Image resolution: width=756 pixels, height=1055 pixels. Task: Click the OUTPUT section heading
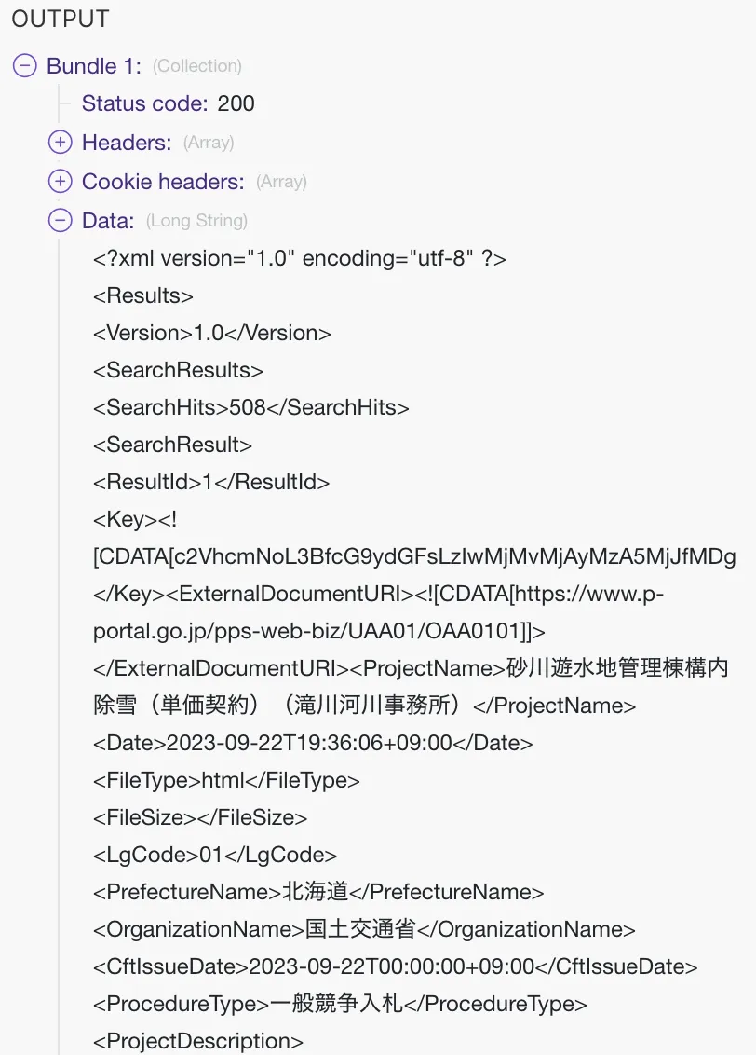click(59, 18)
